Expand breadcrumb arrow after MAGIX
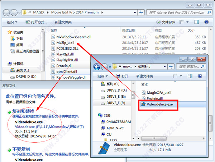The image size is (215, 162). pyautogui.click(x=48, y=13)
